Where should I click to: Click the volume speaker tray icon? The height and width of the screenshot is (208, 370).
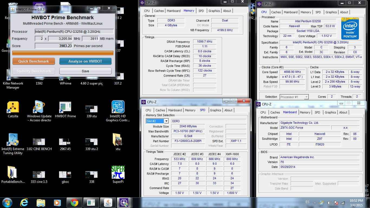point(329,203)
